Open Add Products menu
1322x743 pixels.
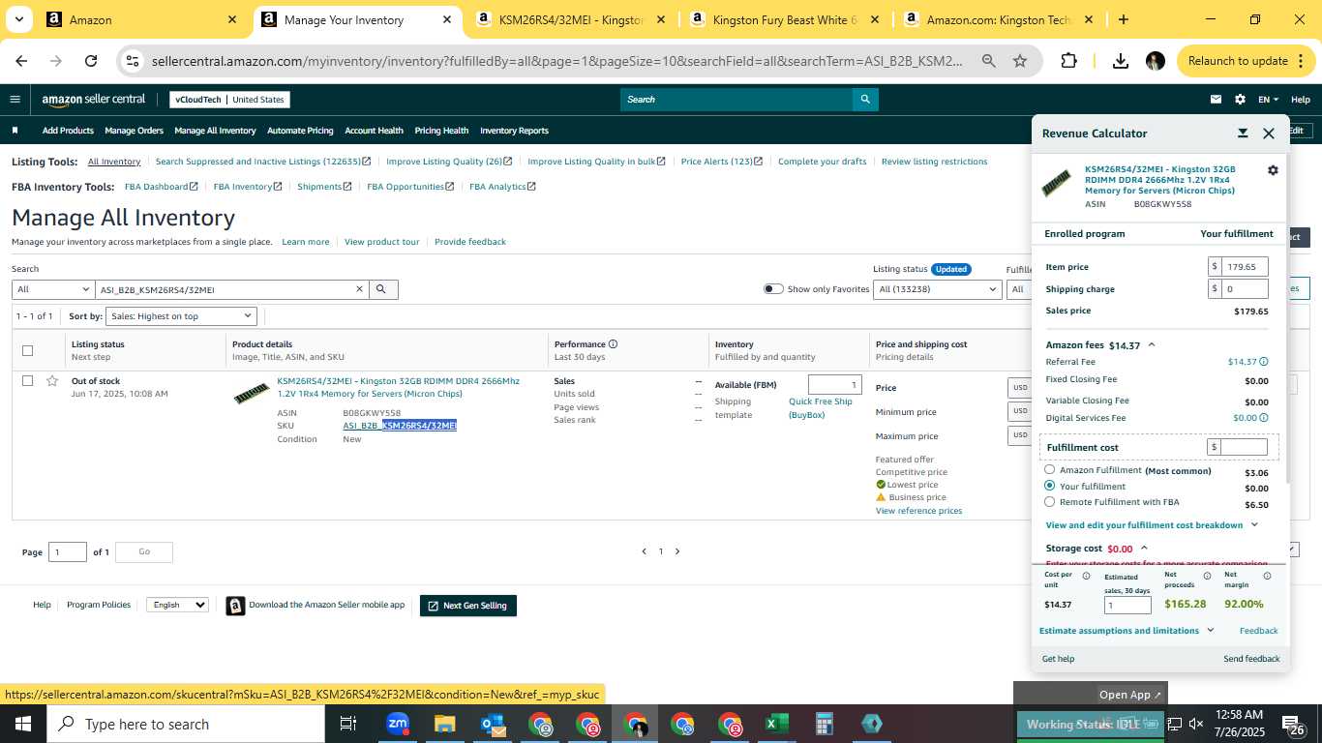click(x=68, y=131)
